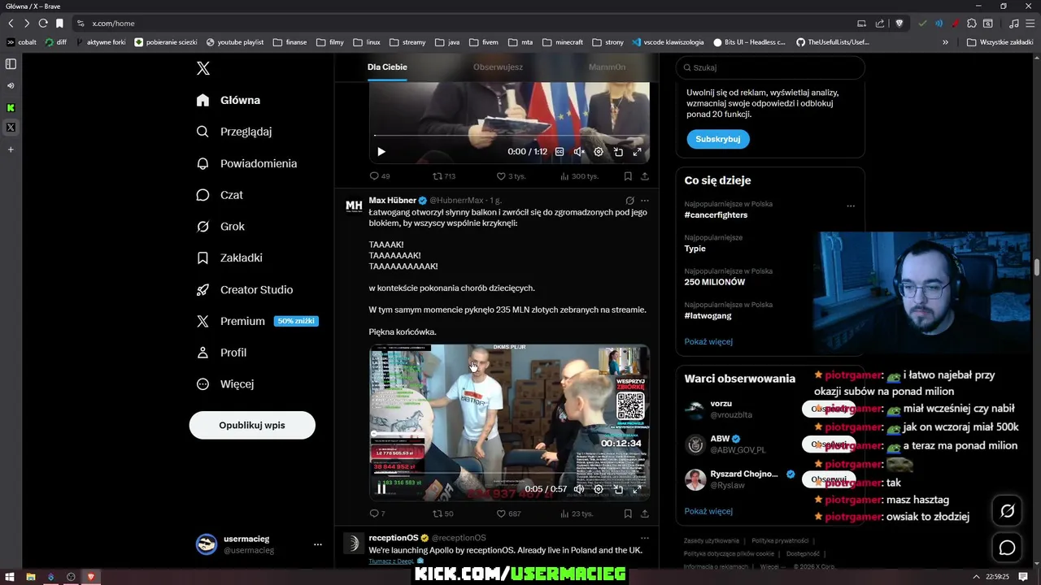
Task: Click Subskrybuj button
Action: (x=718, y=139)
